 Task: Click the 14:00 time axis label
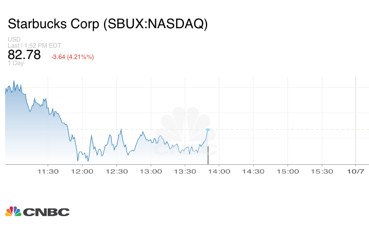click(x=219, y=171)
